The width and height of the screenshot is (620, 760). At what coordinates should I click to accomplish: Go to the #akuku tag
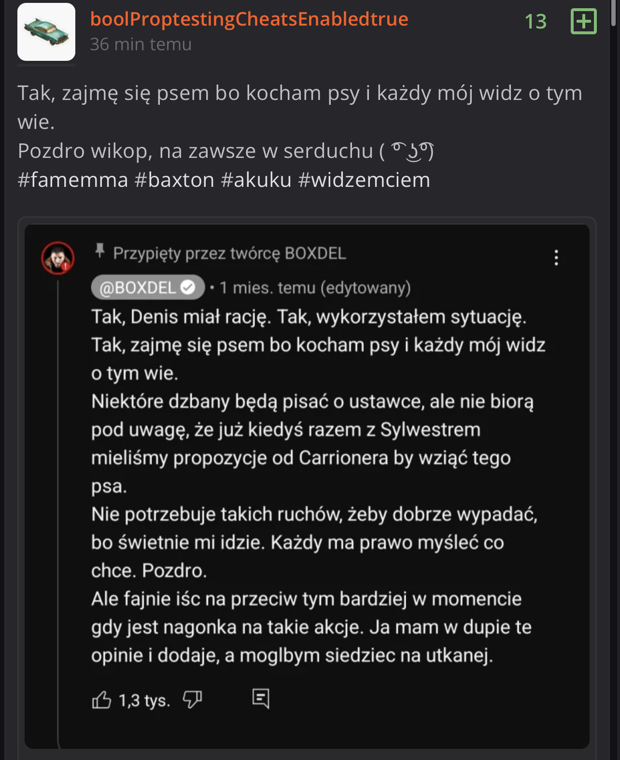pos(256,180)
